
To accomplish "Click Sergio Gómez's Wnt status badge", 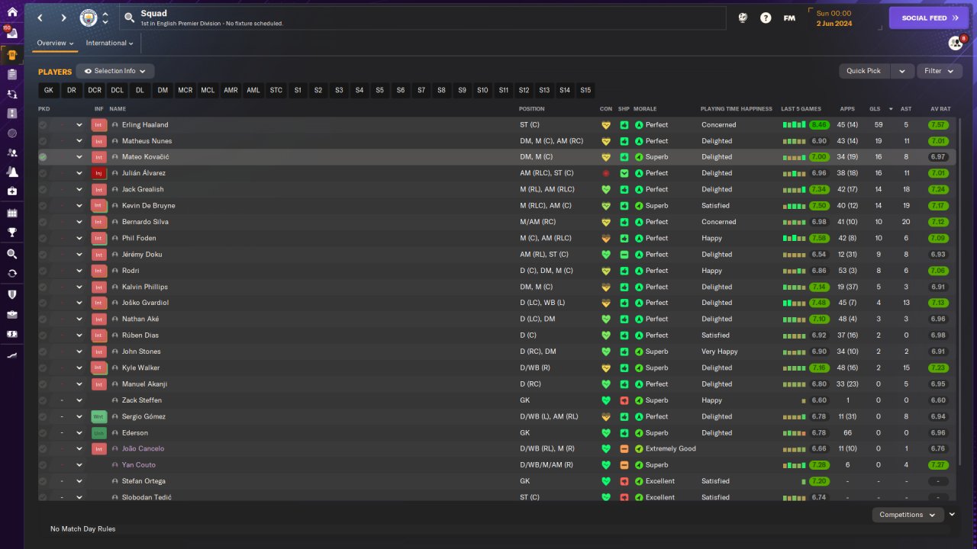I will [98, 416].
